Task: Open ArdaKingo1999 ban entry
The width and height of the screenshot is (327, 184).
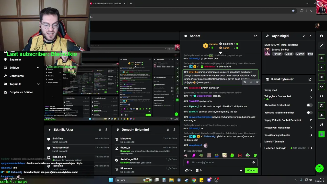Action: coord(146,161)
